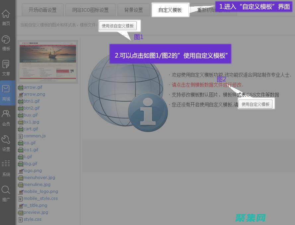Click the arrow.gif file icon

coord(21,87)
